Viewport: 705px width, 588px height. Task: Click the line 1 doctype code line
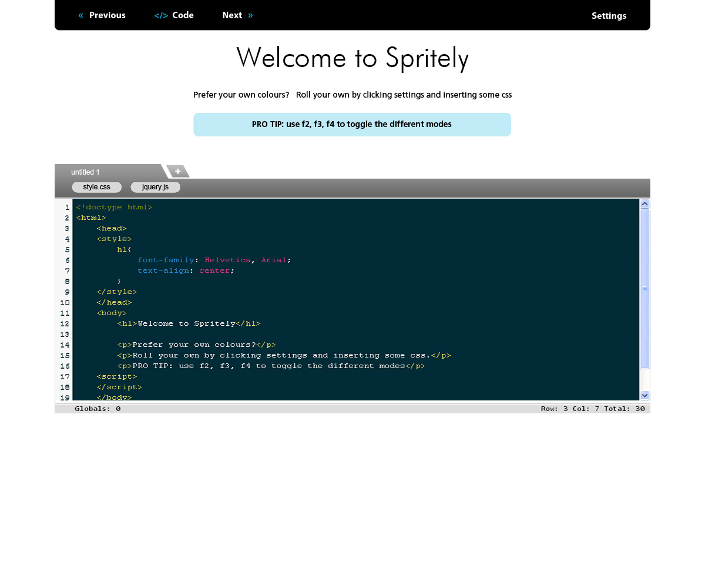114,207
